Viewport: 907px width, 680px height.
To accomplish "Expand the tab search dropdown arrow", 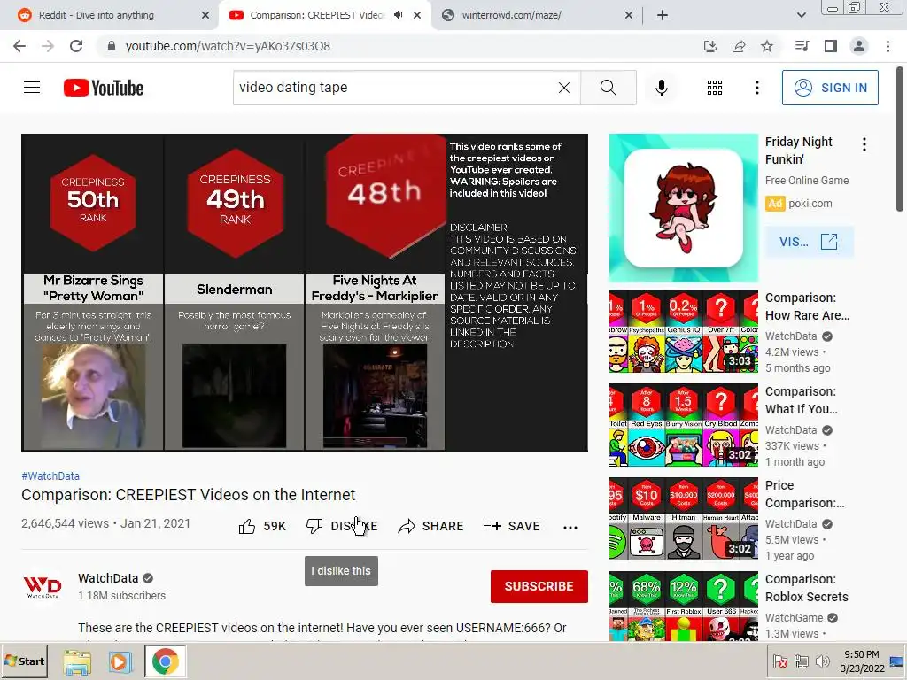I will 801,15.
